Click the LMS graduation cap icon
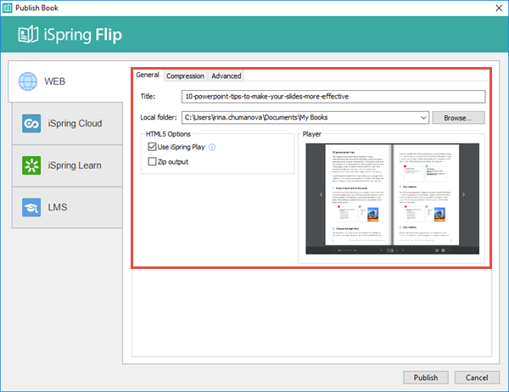The image size is (509, 392). click(31, 207)
